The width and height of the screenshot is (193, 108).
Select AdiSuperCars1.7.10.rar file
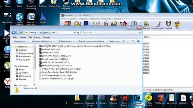[x=49, y=49]
